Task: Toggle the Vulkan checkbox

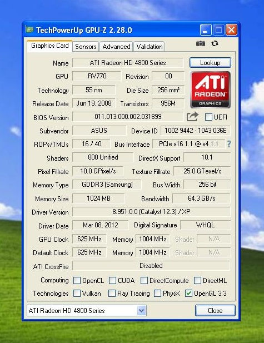Action: (x=77, y=294)
